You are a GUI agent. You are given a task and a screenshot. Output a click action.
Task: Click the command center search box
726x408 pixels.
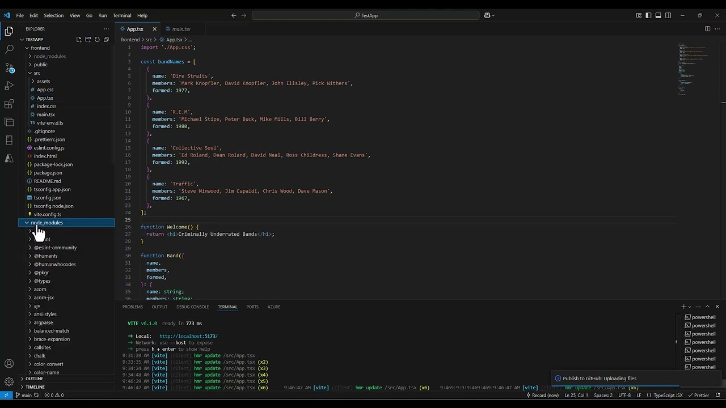[x=366, y=15]
